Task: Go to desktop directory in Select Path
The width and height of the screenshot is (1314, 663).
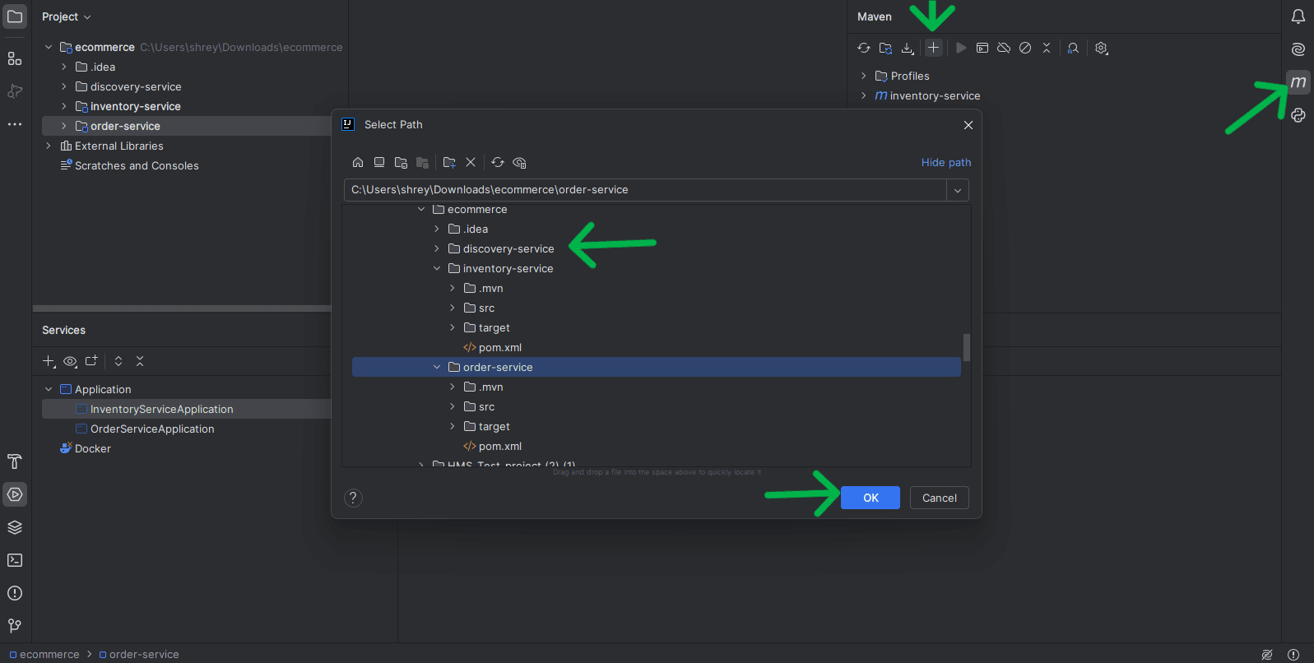Action: pos(379,162)
